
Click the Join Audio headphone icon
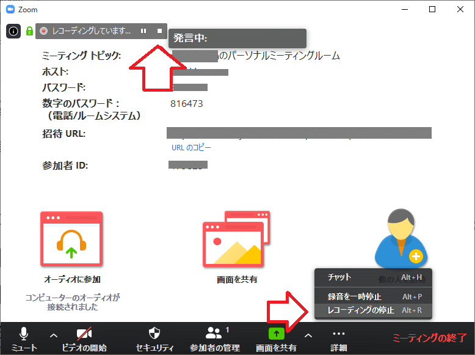pos(71,239)
